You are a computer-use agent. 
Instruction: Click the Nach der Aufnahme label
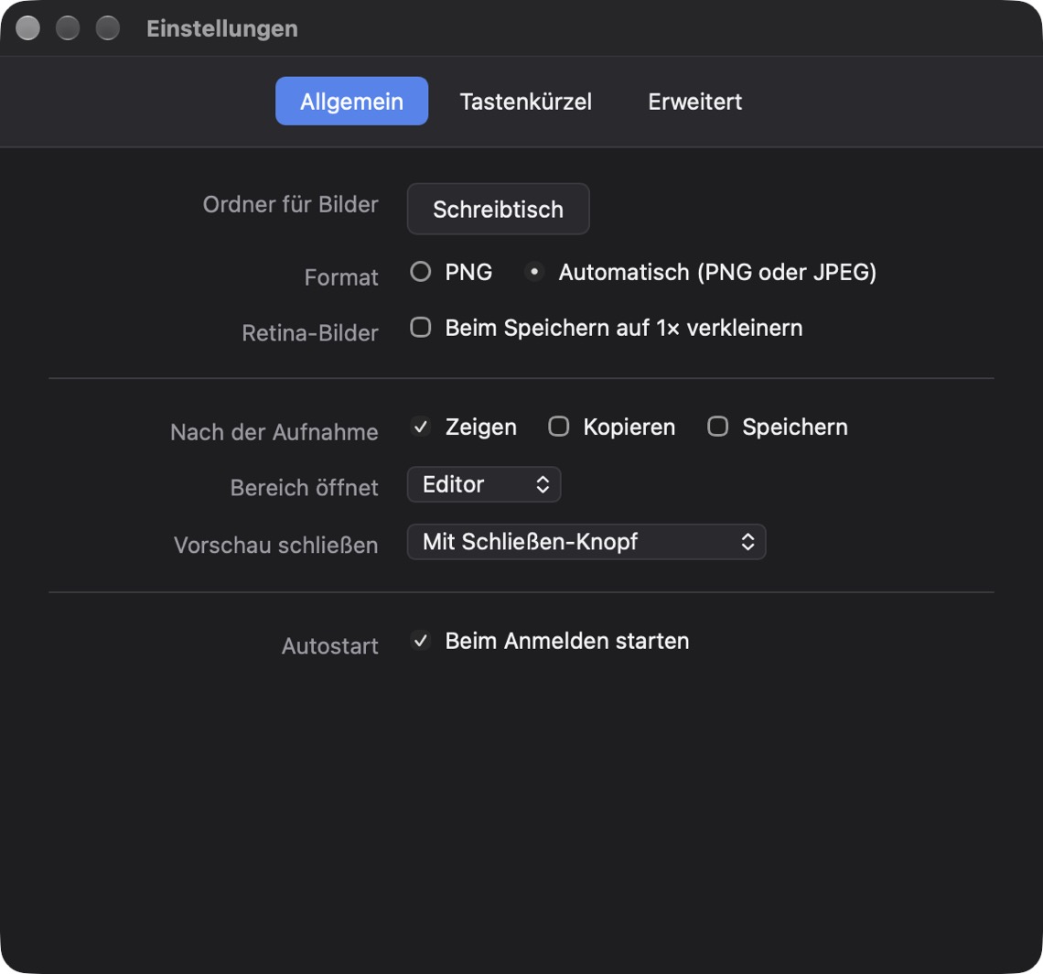point(274,432)
